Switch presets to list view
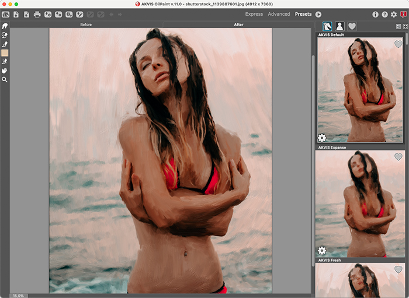The image size is (409, 298). 398,26
